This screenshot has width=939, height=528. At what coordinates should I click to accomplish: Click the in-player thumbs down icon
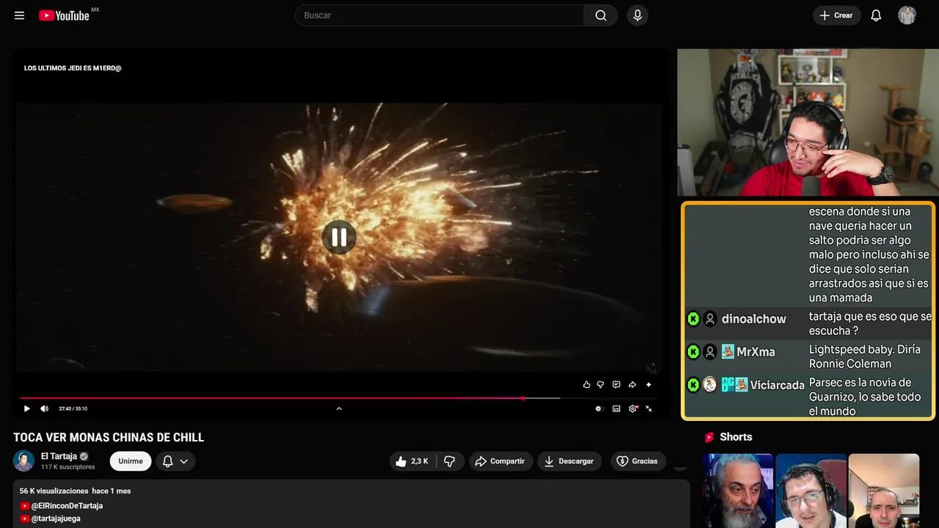pos(600,384)
